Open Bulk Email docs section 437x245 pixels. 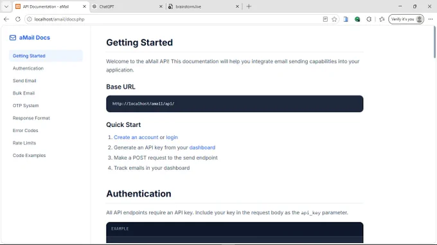point(24,93)
